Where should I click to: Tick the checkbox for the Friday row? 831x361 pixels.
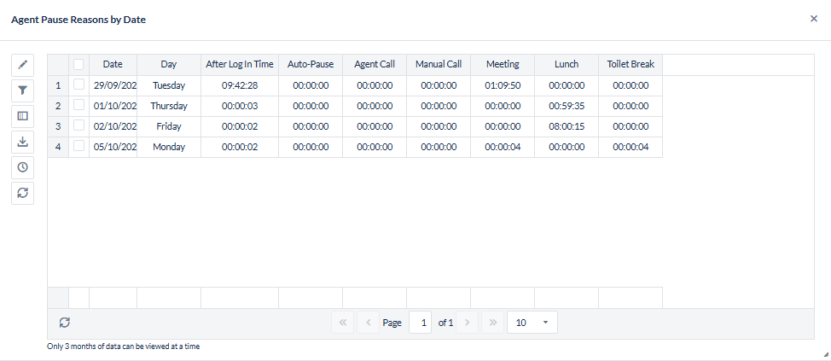click(x=78, y=125)
